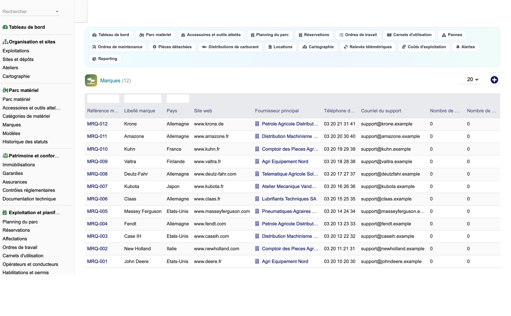Open supplier Agri Equipement Nord in Valtra row

point(285,162)
